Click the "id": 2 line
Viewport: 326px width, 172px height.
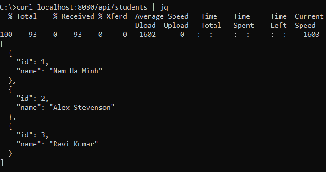point(33,99)
